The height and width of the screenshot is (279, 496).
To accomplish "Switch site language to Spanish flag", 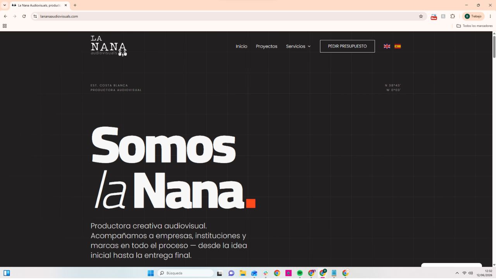I will point(398,46).
